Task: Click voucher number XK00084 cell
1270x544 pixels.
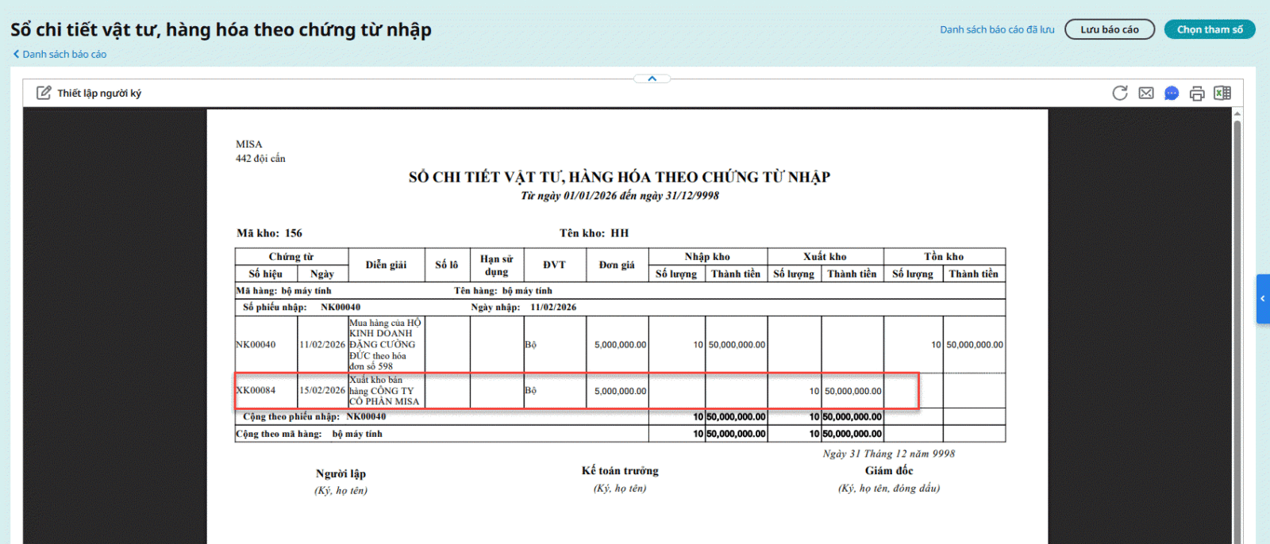Action: click(x=266, y=390)
